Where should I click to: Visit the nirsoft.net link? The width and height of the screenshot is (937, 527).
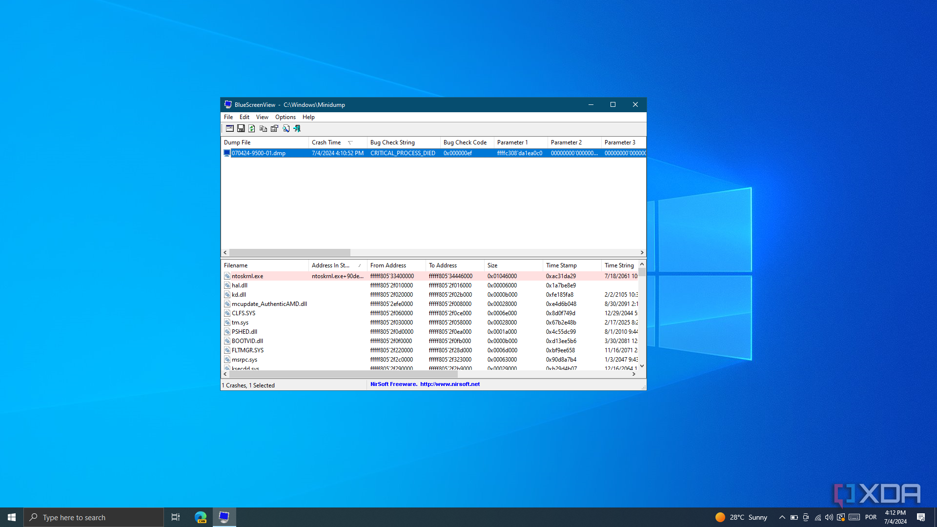449,384
